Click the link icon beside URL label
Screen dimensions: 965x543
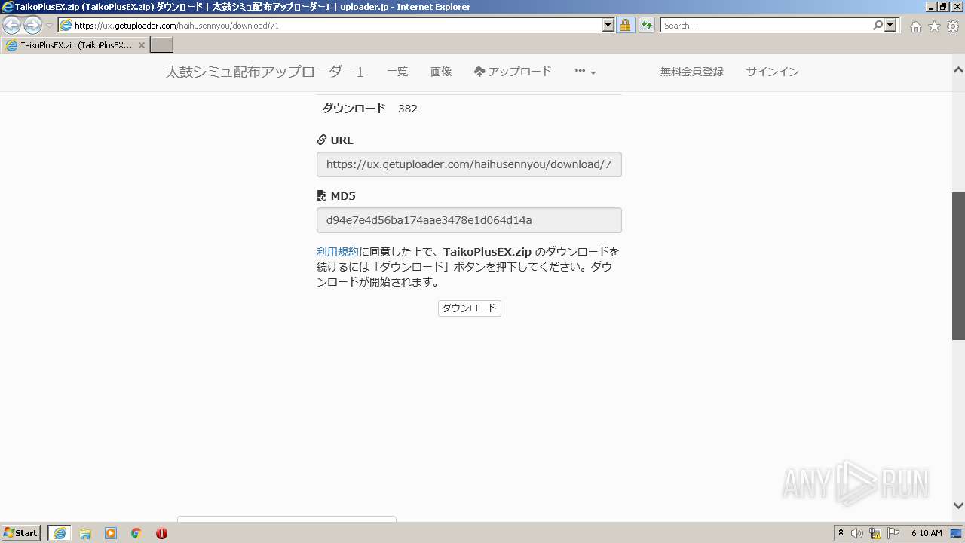point(322,140)
